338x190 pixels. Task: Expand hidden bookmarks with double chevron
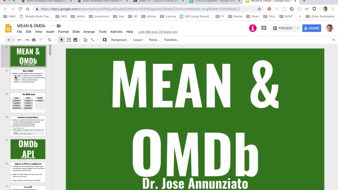[x=300, y=16]
